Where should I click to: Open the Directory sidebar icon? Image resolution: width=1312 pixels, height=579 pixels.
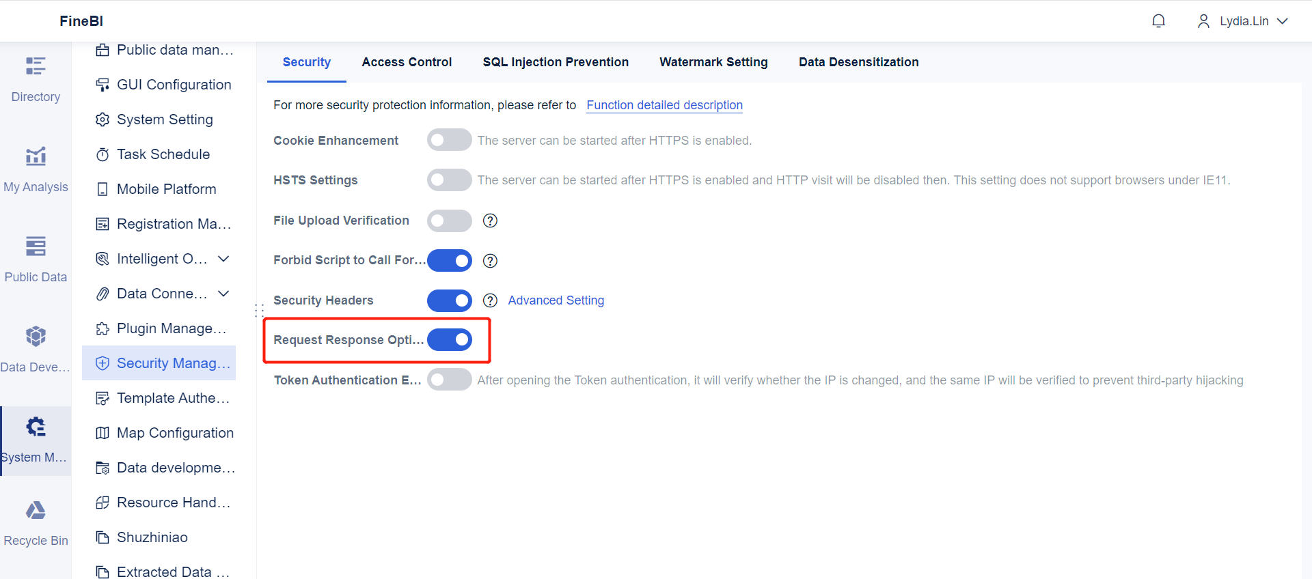click(x=36, y=66)
